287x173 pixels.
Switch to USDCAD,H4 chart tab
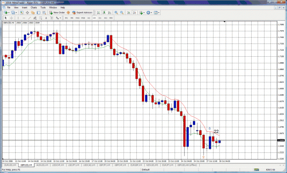click(x=89, y=165)
